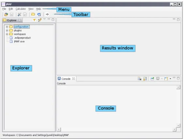The width and height of the screenshot is (184, 139).
Task: Click the console scroll down arrow
Action: click(178, 126)
